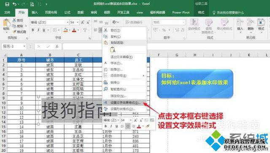Click the Wrap Text button in ribbon

pos(134,22)
